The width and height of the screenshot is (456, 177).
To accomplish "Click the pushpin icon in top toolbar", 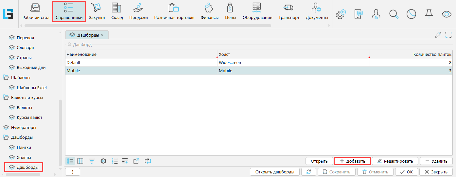I will pyautogui.click(x=428, y=14).
